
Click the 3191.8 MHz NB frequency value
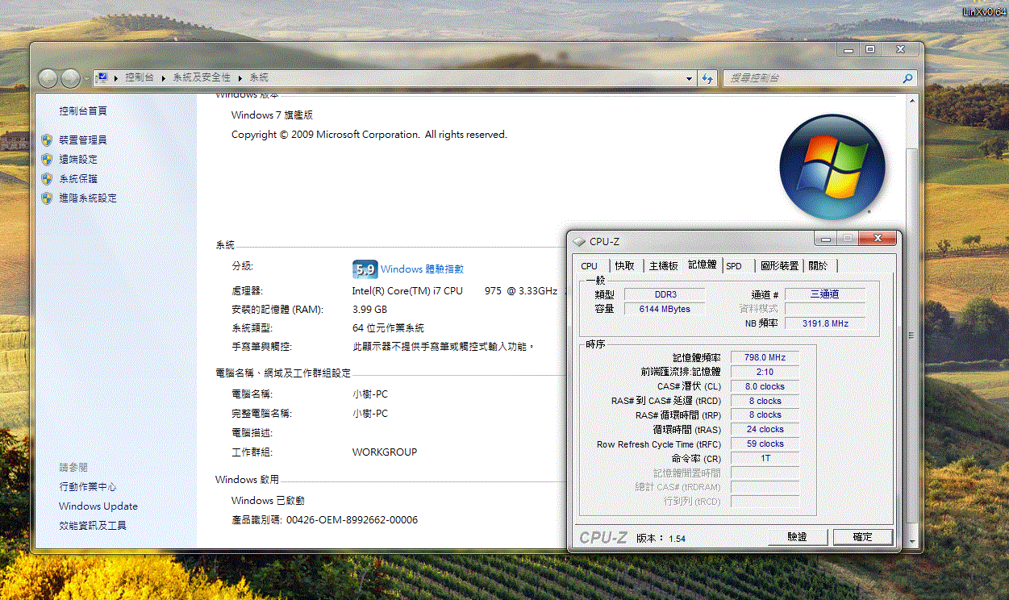point(824,323)
